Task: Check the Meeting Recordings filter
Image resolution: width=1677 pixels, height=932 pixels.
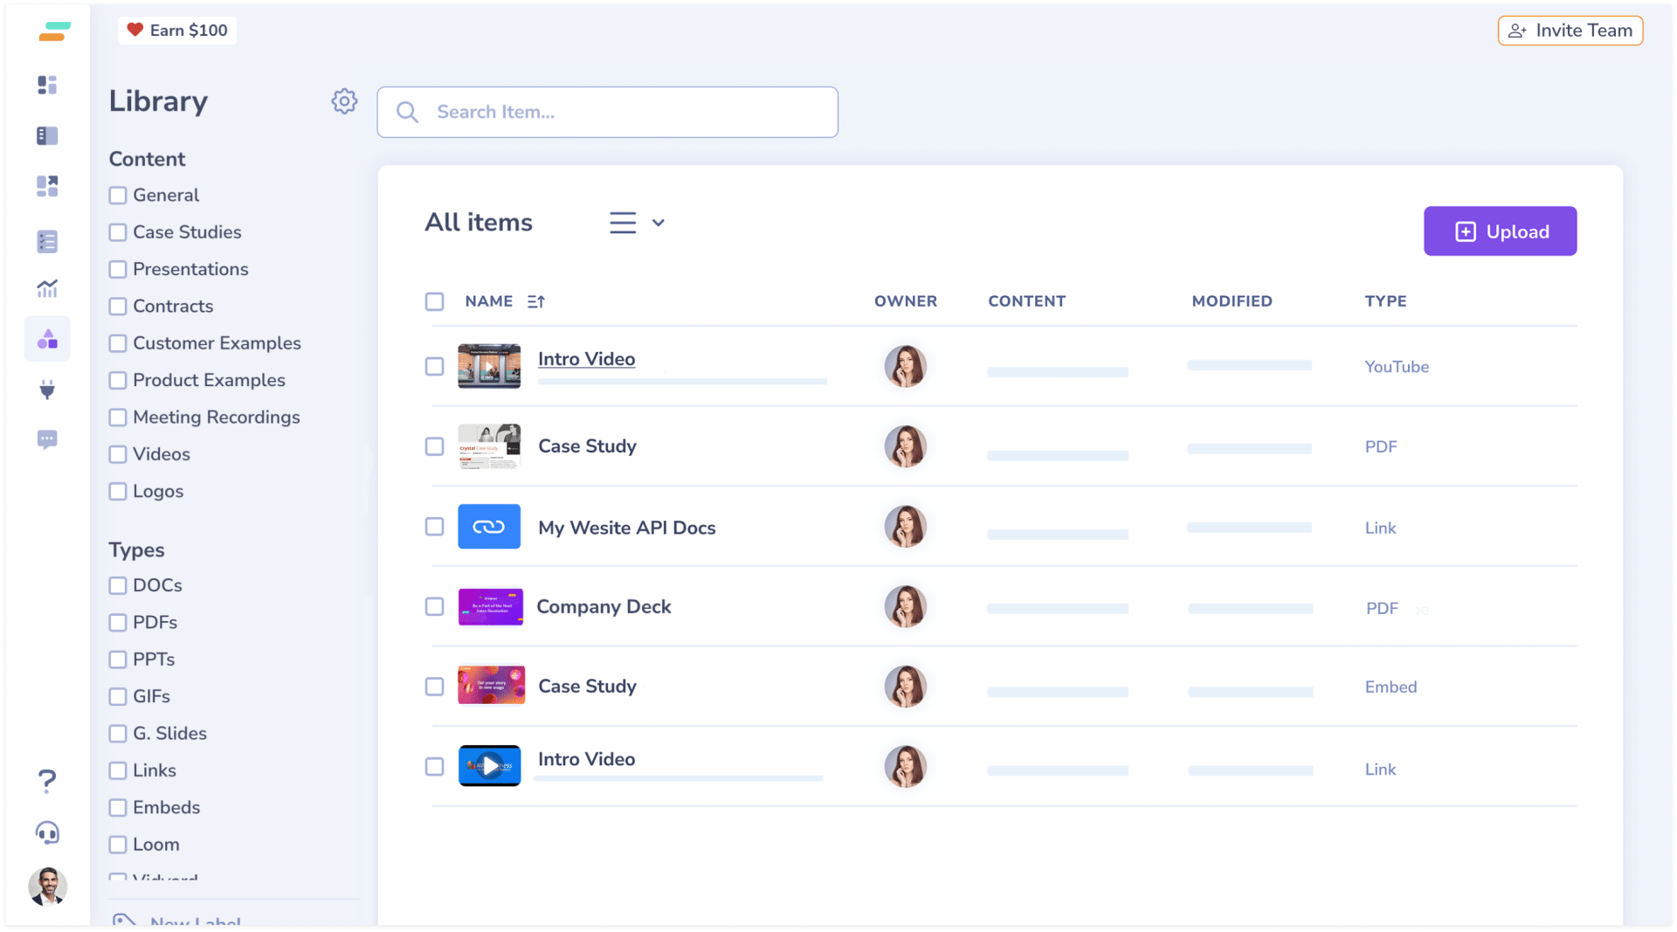Action: [118, 418]
